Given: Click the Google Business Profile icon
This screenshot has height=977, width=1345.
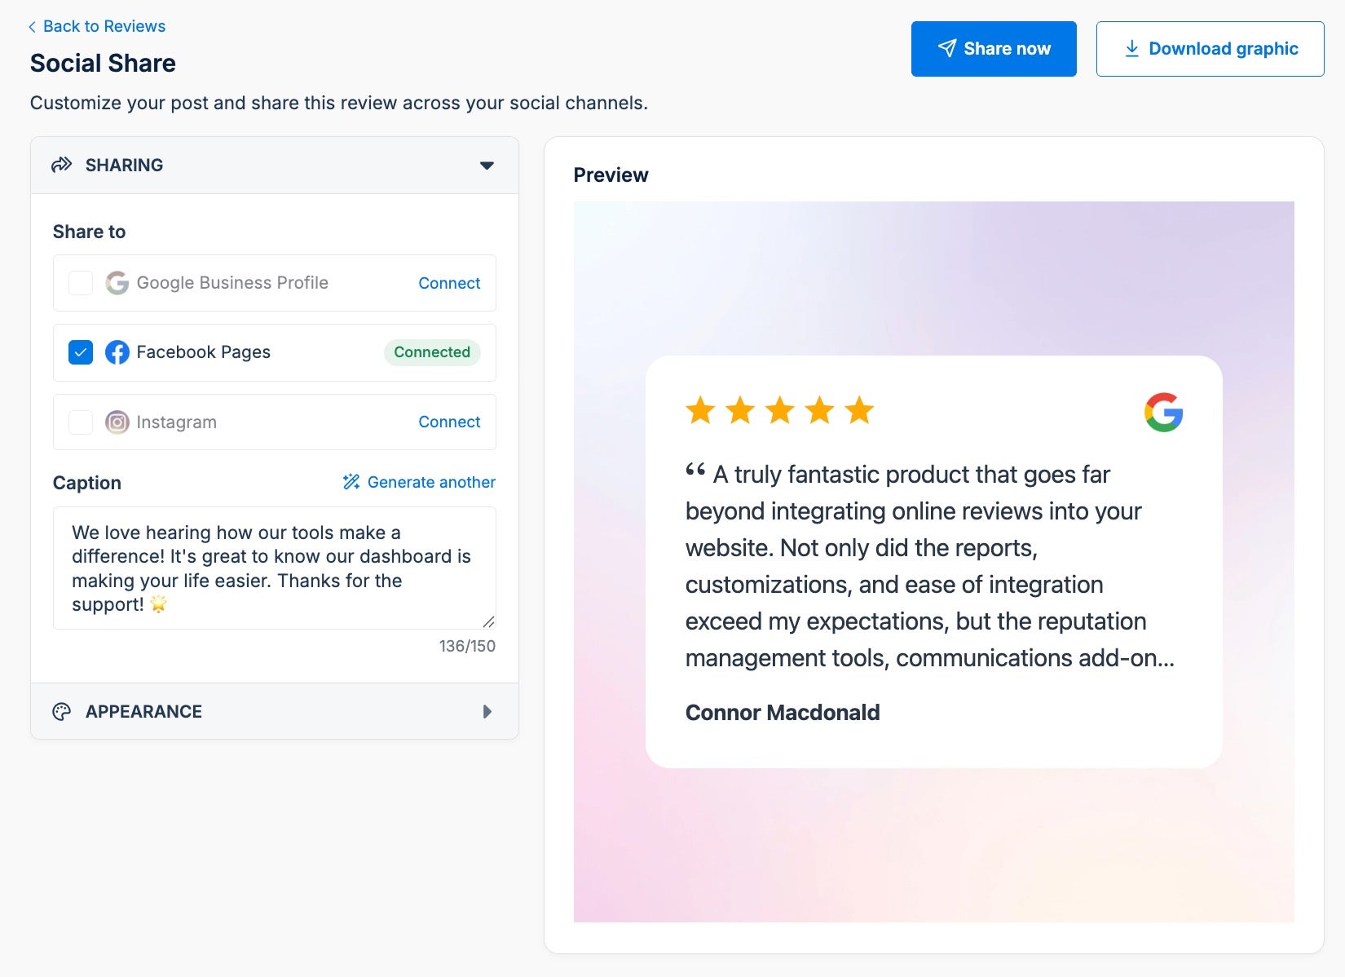Looking at the screenshot, I should pyautogui.click(x=117, y=283).
